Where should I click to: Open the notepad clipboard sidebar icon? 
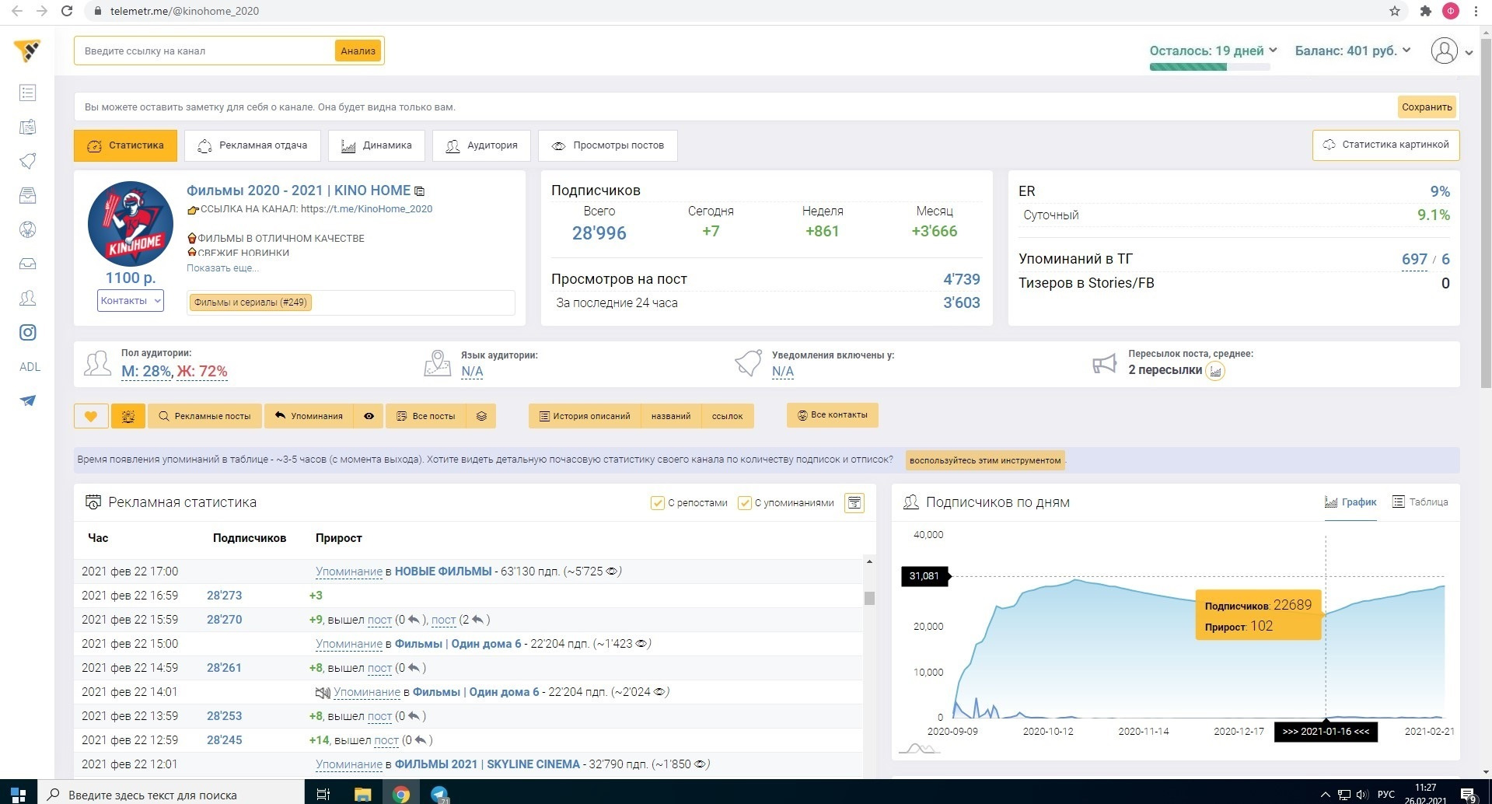click(x=27, y=128)
